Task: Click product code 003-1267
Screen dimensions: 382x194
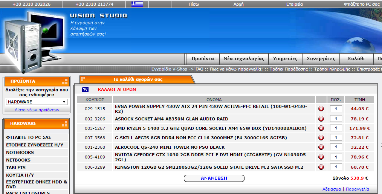Action: (x=95, y=128)
